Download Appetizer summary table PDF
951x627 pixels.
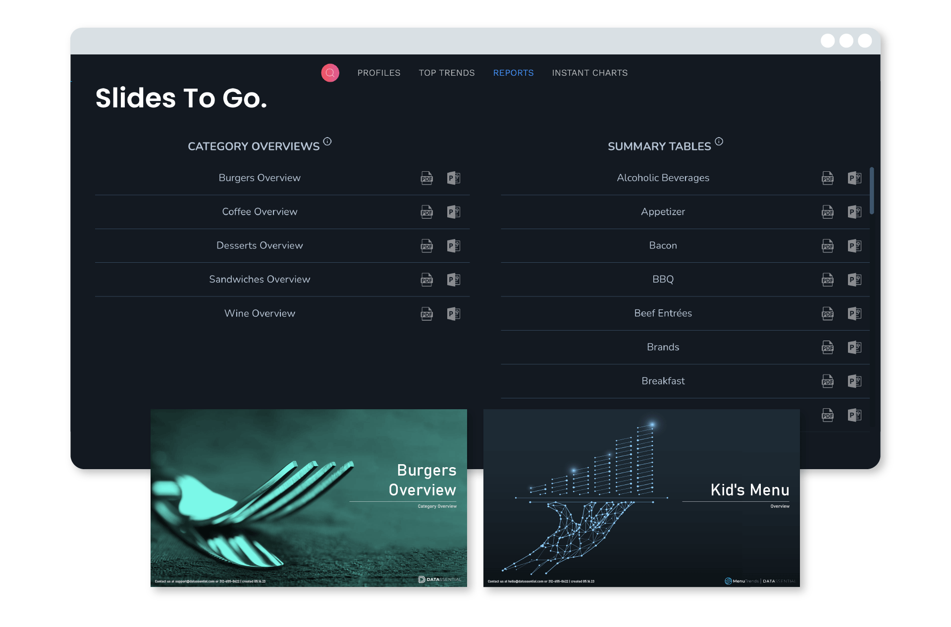point(827,212)
